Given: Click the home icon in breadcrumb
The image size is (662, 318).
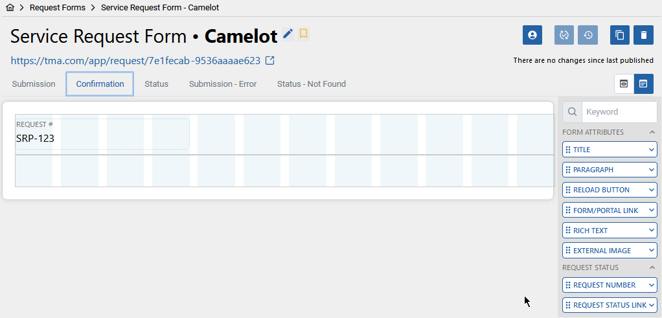Looking at the screenshot, I should tap(10, 8).
